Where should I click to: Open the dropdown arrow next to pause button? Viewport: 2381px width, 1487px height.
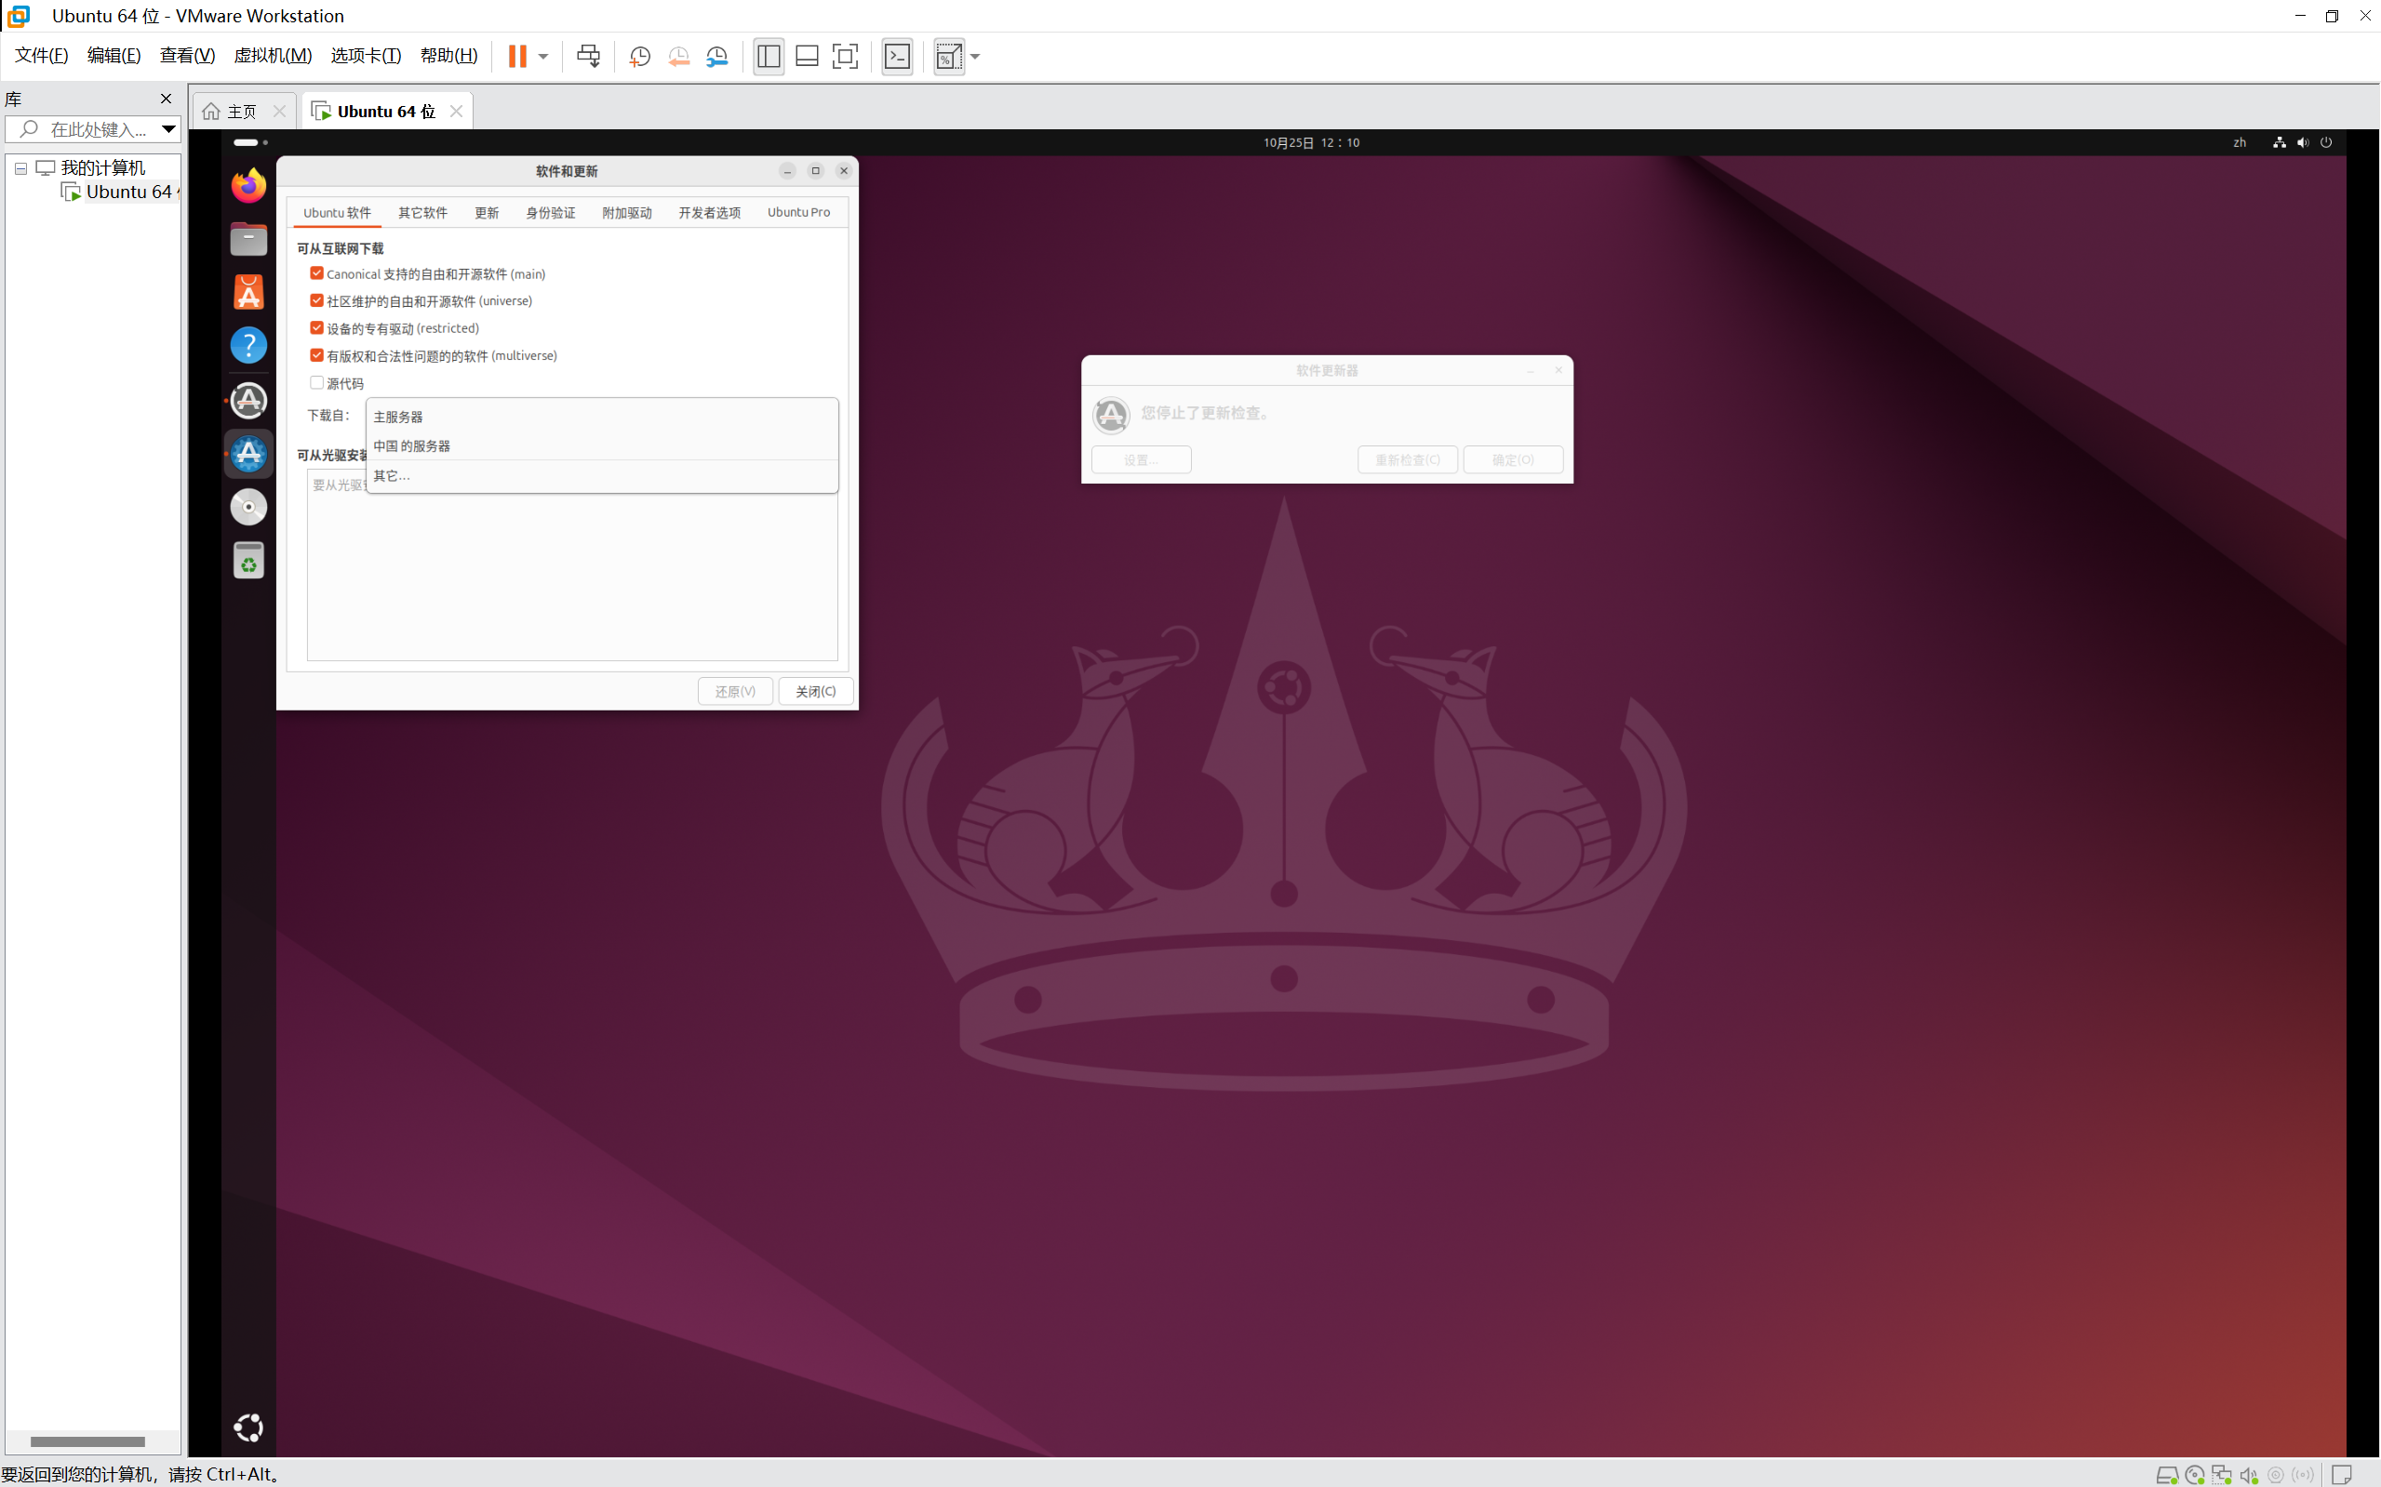(543, 56)
